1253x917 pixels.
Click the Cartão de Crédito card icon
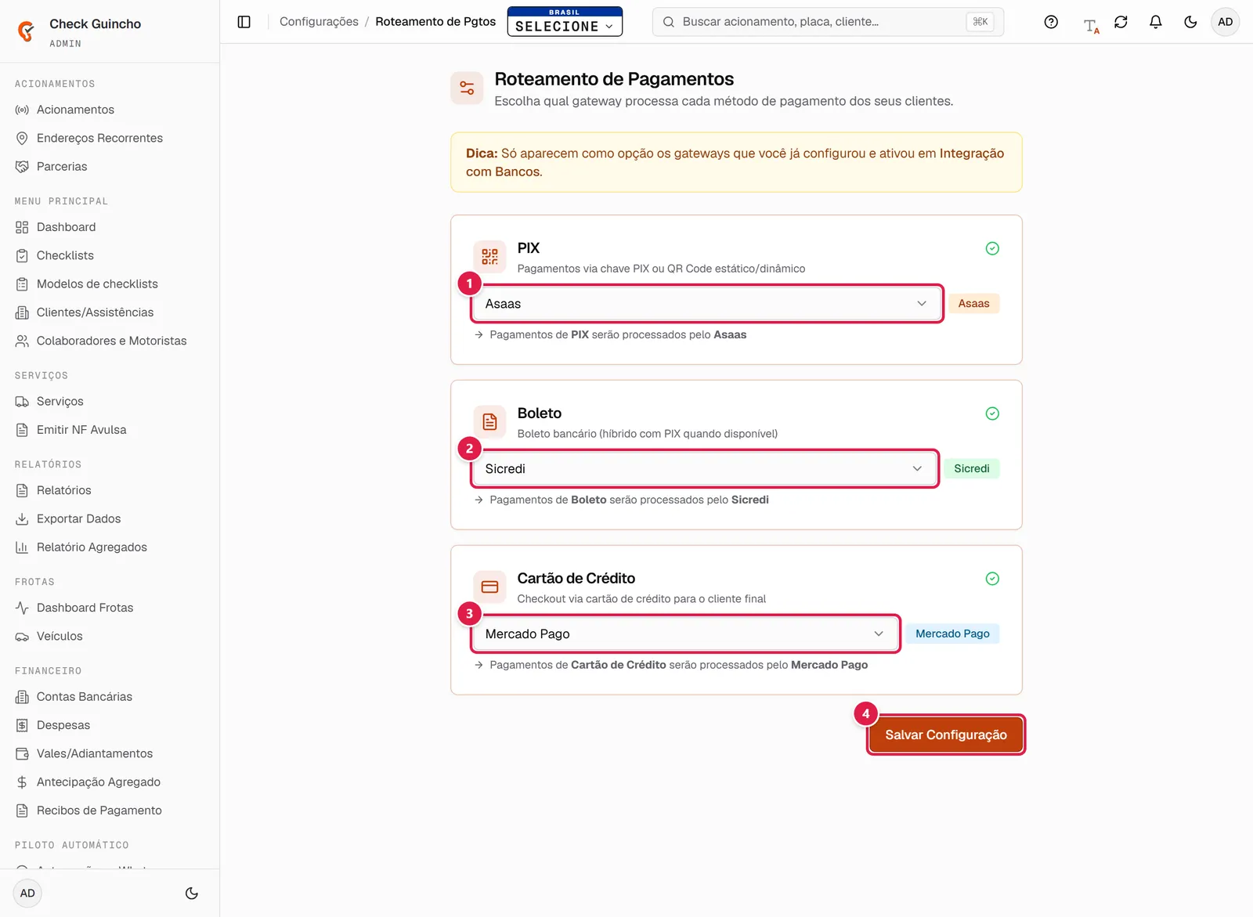click(489, 587)
